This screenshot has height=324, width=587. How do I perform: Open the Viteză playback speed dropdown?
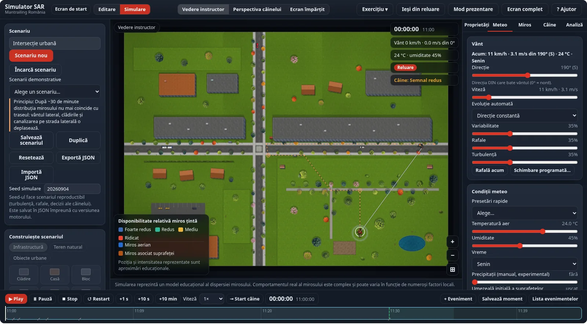(x=212, y=299)
